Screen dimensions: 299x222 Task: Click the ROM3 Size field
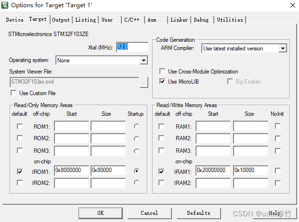tap(108, 151)
